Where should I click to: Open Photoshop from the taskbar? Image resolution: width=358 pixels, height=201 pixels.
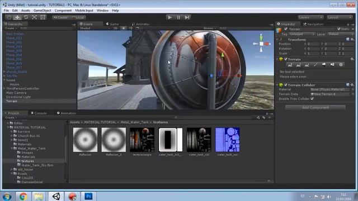[x=88, y=196]
